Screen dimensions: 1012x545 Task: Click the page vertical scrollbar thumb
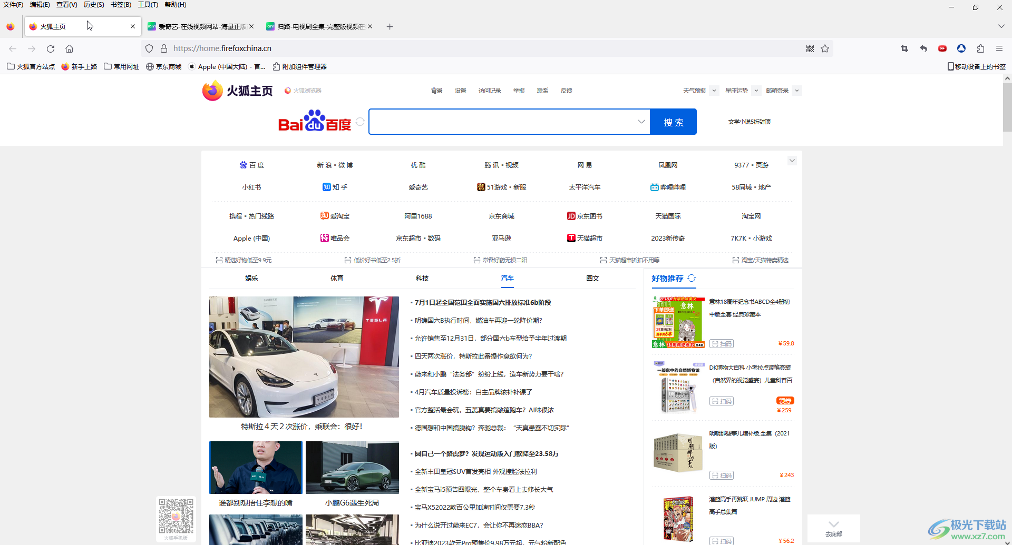1007,107
